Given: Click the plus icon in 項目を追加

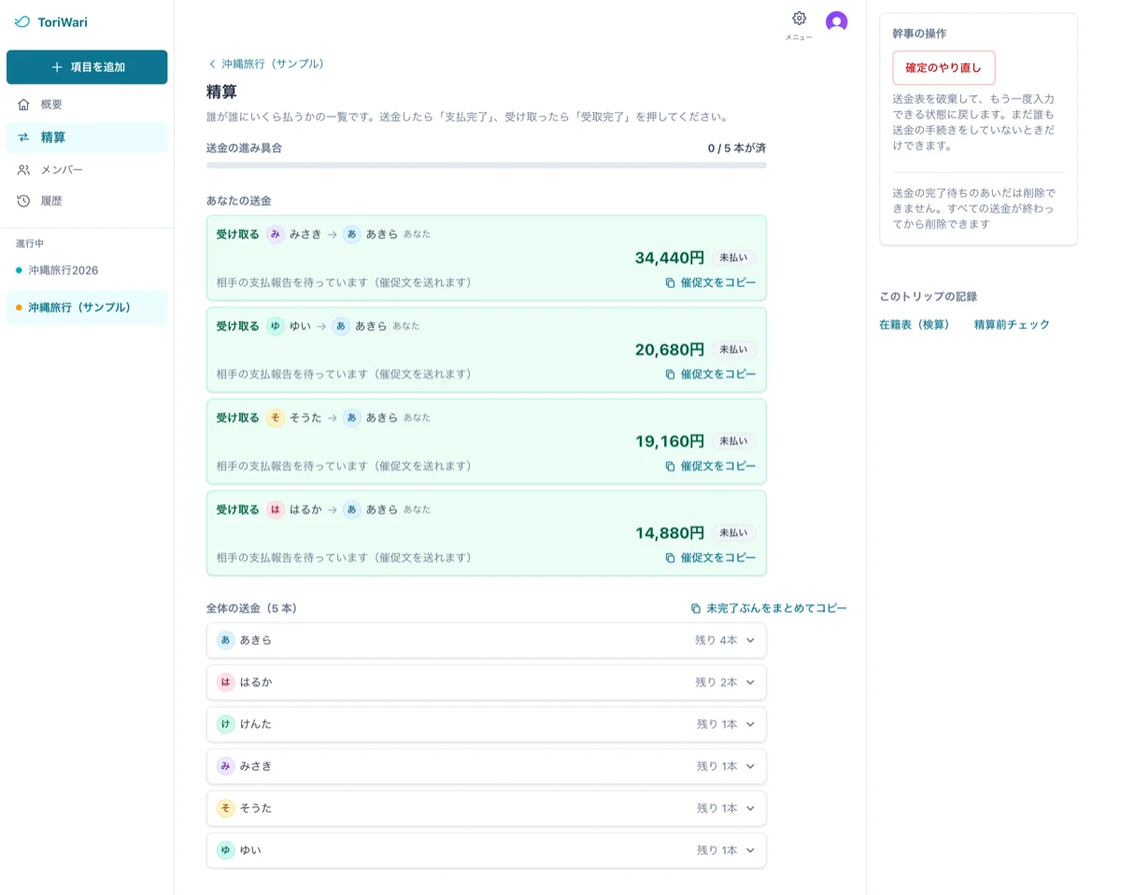Looking at the screenshot, I should point(57,67).
